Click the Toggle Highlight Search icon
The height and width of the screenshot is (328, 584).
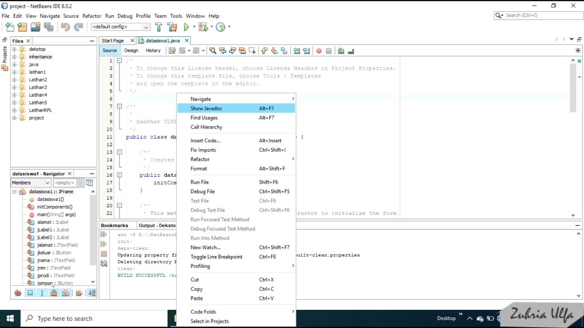[242, 51]
